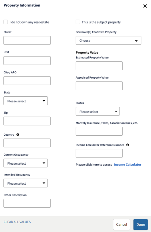The image size is (151, 232).
Task: Focus the Other Description field
Action: point(27,203)
